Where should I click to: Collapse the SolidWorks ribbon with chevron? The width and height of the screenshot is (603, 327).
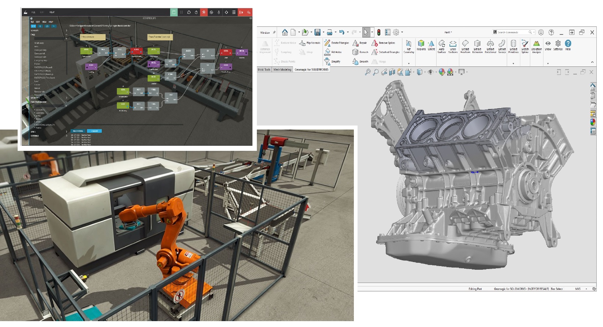tap(592, 62)
